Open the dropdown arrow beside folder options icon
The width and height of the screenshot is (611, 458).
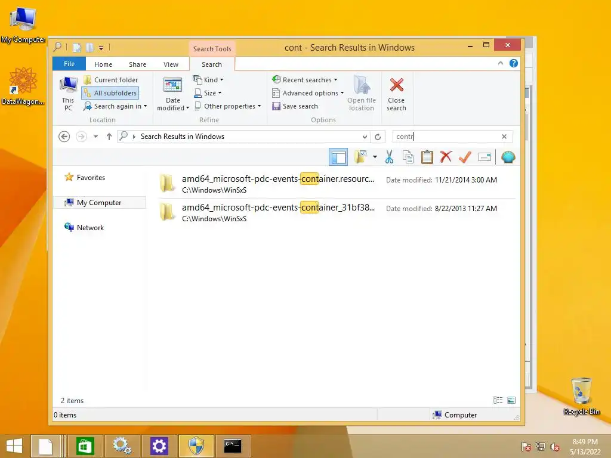(375, 157)
